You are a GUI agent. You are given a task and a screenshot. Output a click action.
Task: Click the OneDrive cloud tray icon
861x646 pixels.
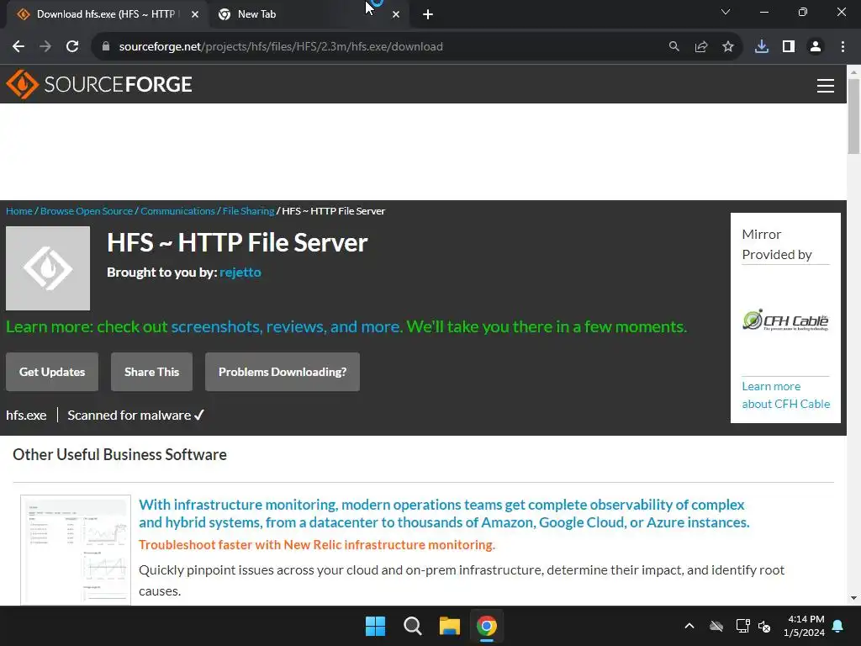[716, 626]
